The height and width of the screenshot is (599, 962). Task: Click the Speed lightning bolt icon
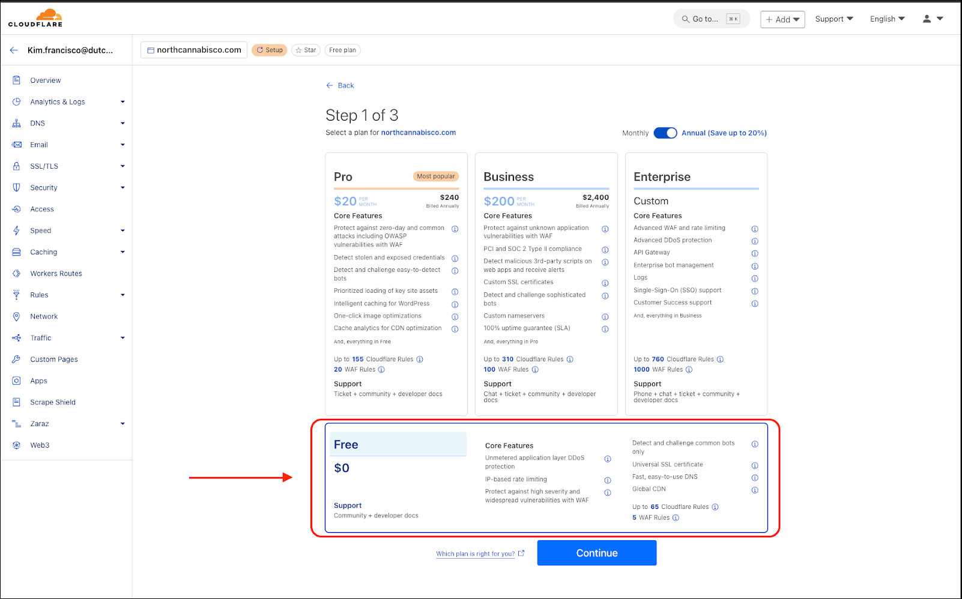coord(17,230)
